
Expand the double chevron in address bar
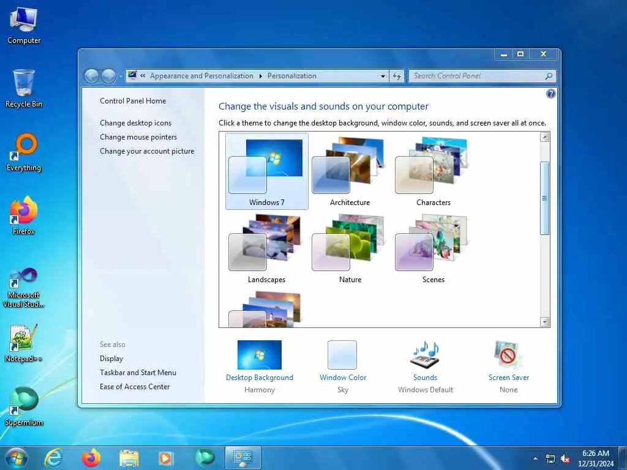pyautogui.click(x=143, y=75)
